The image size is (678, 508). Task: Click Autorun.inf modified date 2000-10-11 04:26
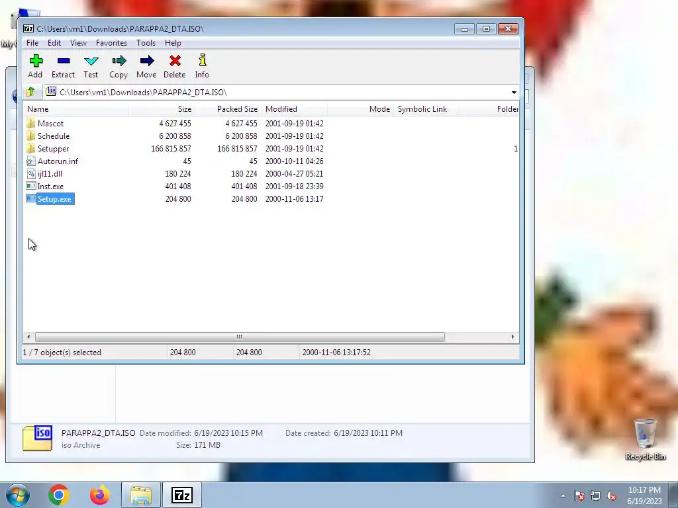(x=295, y=161)
